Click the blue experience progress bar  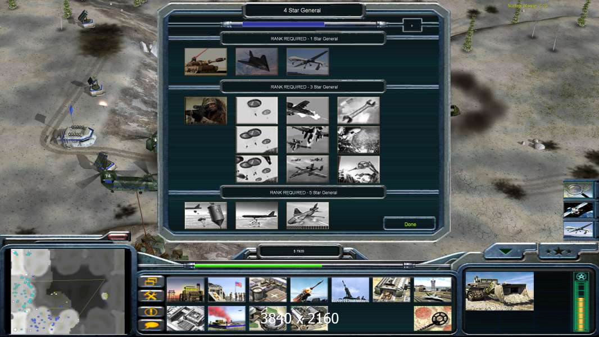click(x=283, y=24)
